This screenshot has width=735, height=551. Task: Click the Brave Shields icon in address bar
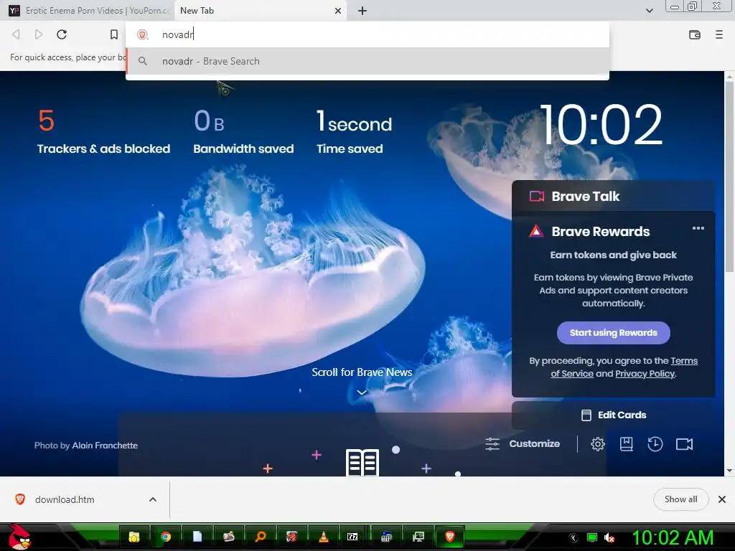[142, 34]
